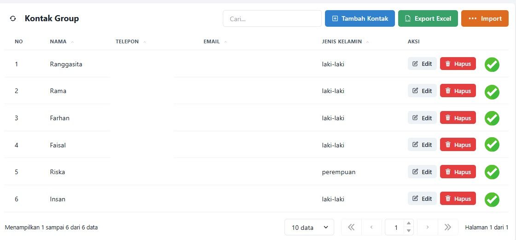This screenshot has height=240, width=516.
Task: Increase page number with stepper up arrow
Action: pos(408,223)
